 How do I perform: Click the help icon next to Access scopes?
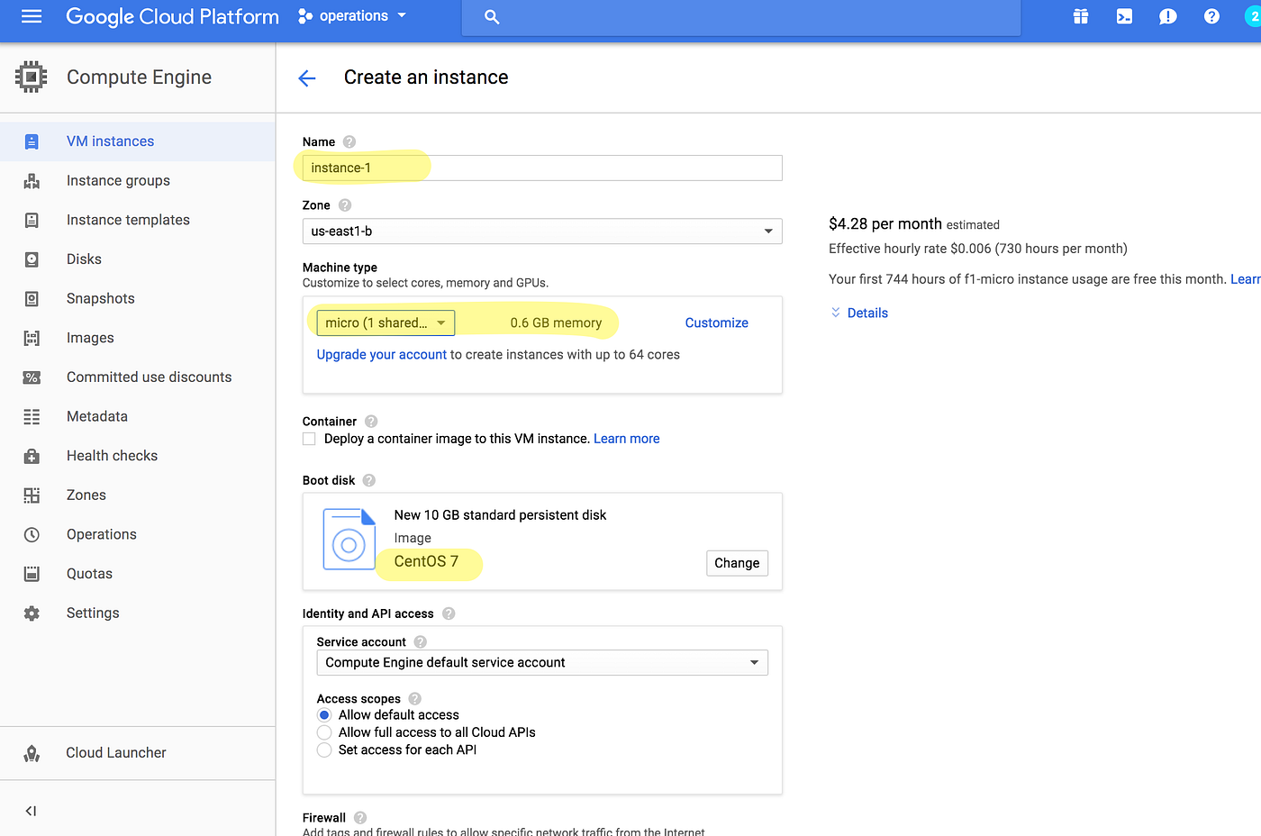415,699
